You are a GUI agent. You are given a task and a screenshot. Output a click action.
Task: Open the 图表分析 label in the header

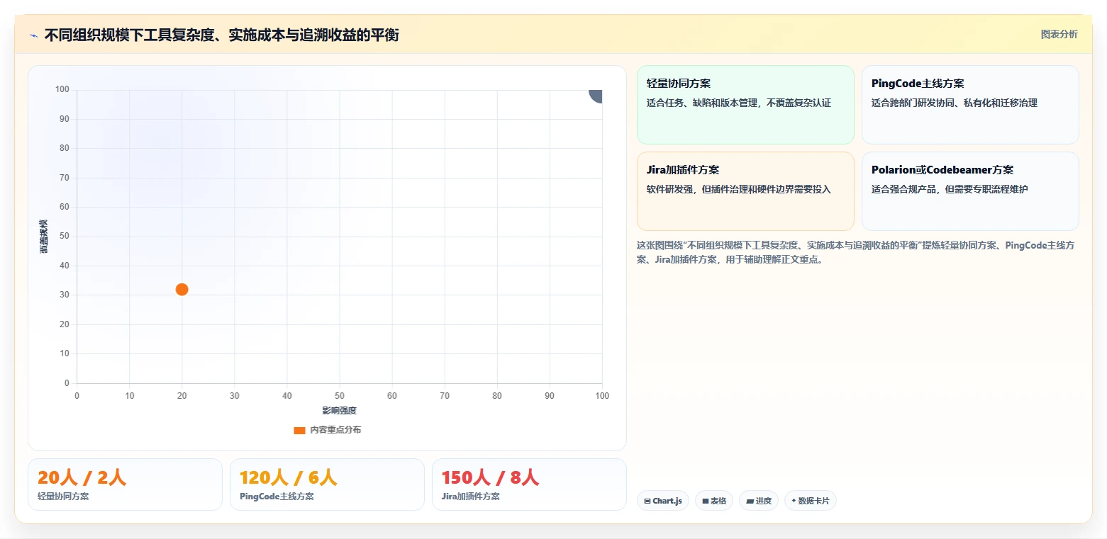(1059, 35)
